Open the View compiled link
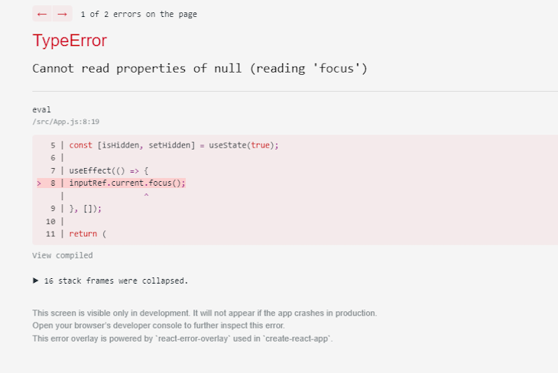 pyautogui.click(x=62, y=255)
